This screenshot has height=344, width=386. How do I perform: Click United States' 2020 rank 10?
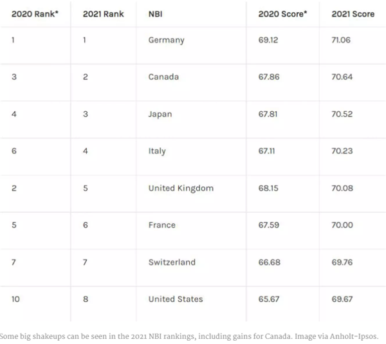15,299
